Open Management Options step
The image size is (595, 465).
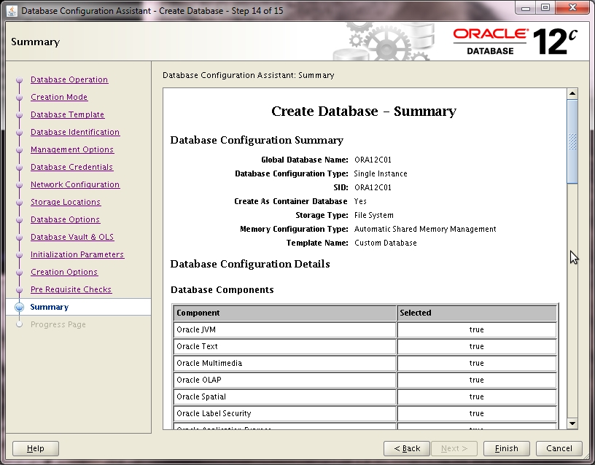click(x=72, y=149)
